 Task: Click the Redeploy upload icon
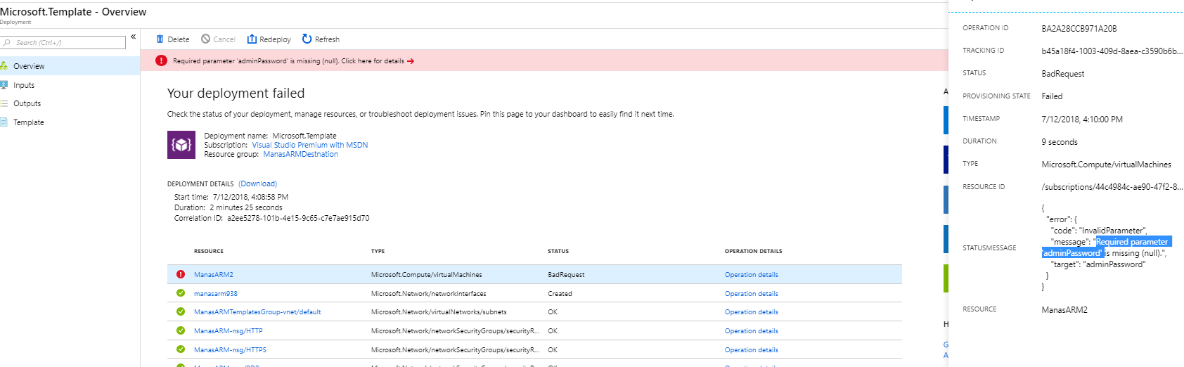tap(252, 39)
